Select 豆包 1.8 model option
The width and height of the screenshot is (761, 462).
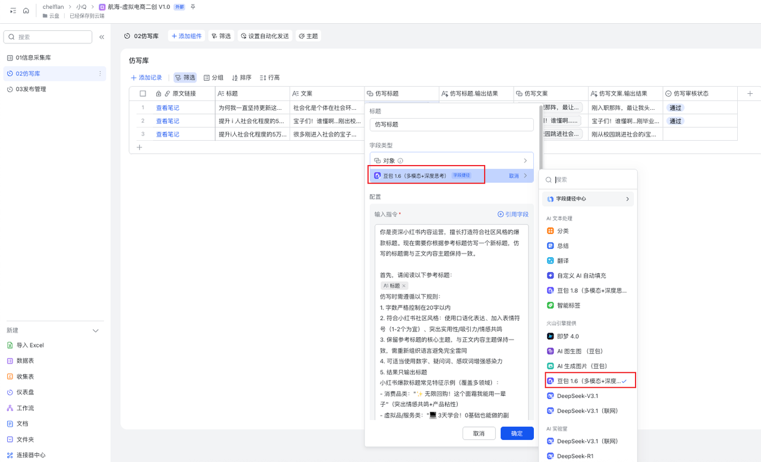pos(589,290)
